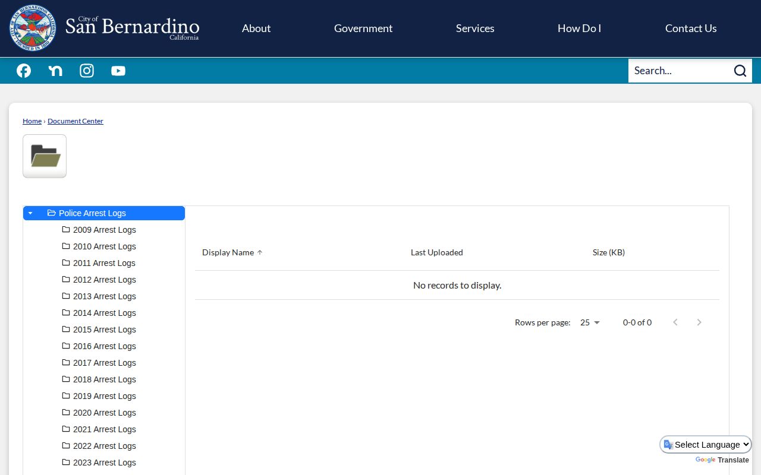761x475 pixels.
Task: Select the 2013 Arrest Logs text
Action: click(105, 296)
